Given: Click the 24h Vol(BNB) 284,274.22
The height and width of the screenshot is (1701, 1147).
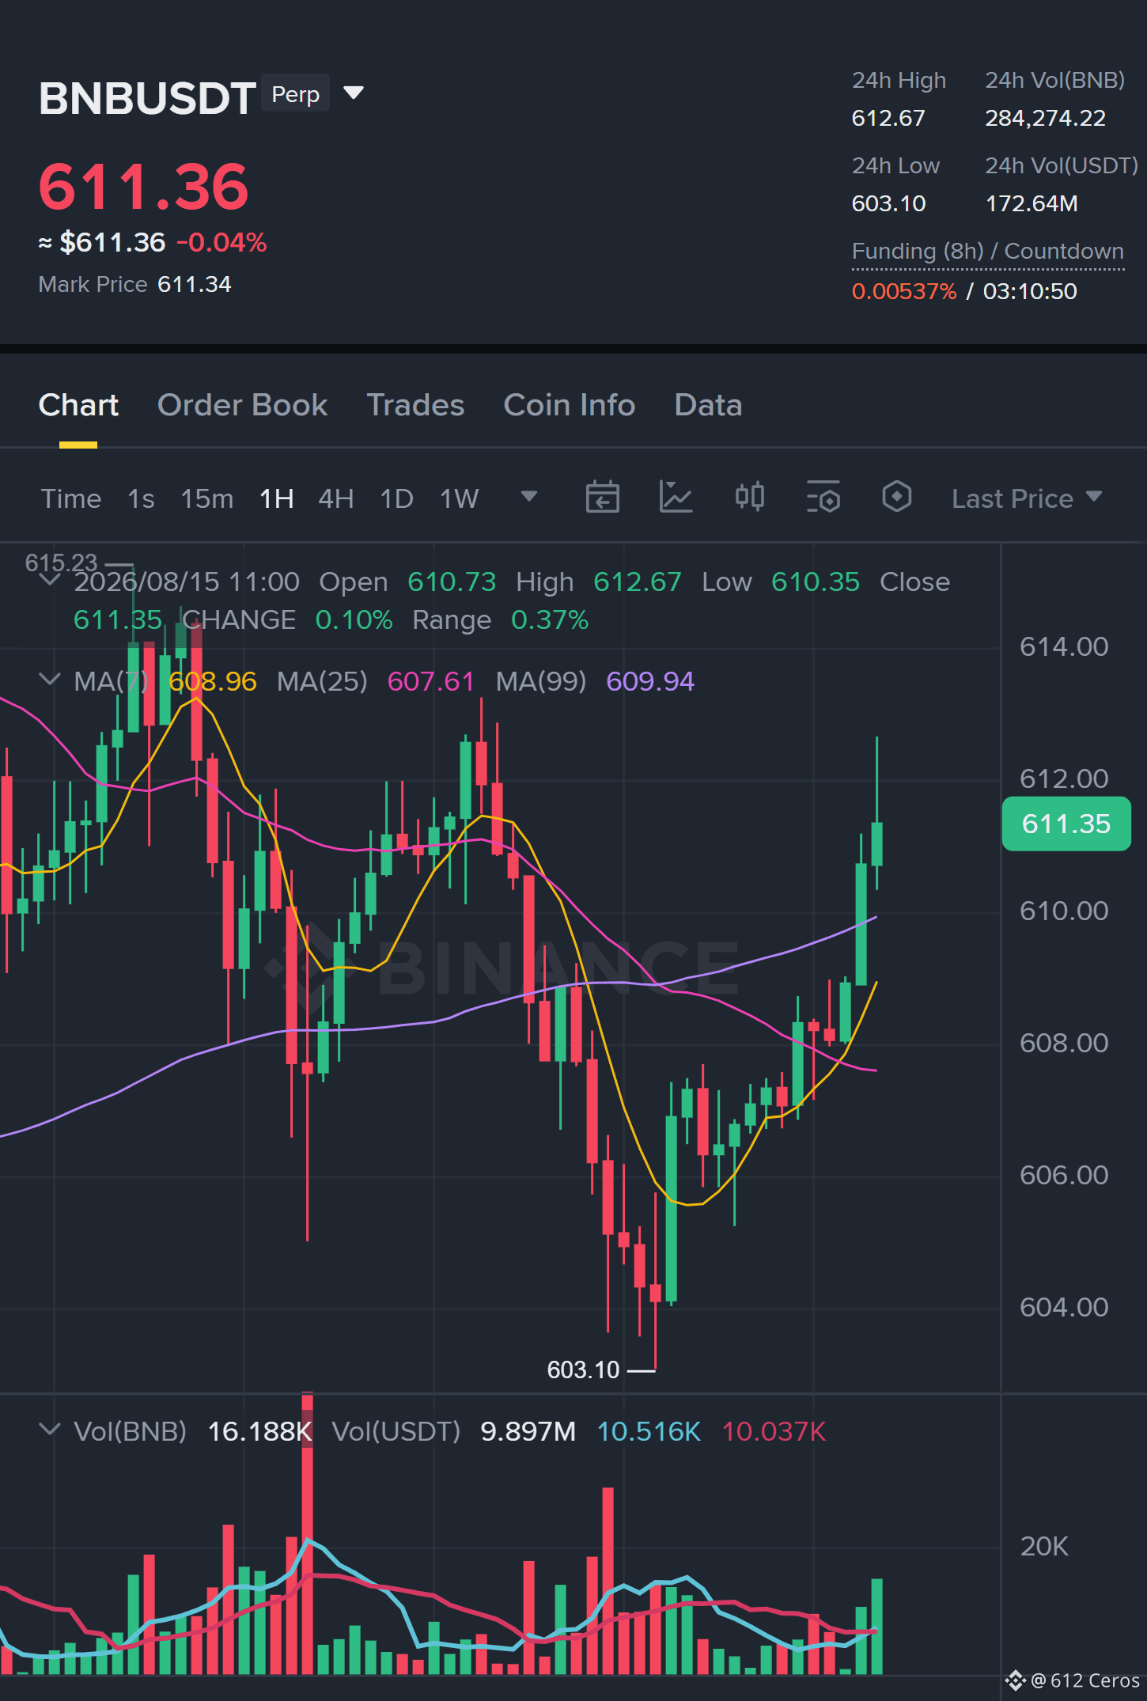Looking at the screenshot, I should click(x=1045, y=118).
